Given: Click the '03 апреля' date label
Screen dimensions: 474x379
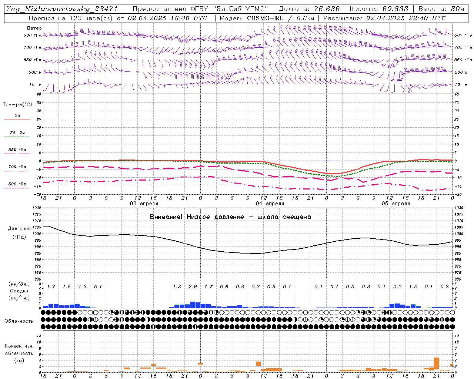Looking at the screenshot, I should pyautogui.click(x=144, y=204).
